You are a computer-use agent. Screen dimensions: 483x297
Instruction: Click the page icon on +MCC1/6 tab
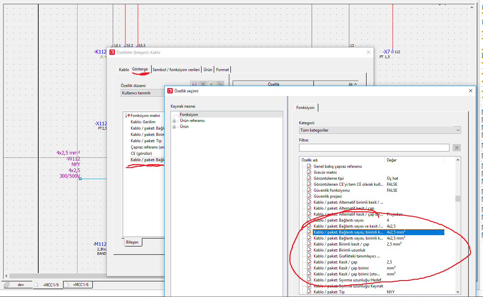[67, 285]
